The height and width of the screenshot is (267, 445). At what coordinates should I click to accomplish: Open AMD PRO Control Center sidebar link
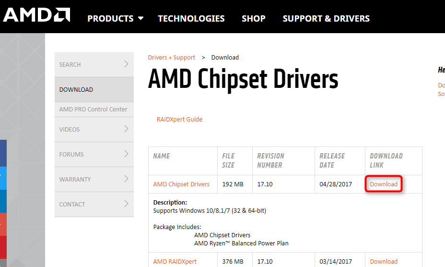[x=93, y=109]
